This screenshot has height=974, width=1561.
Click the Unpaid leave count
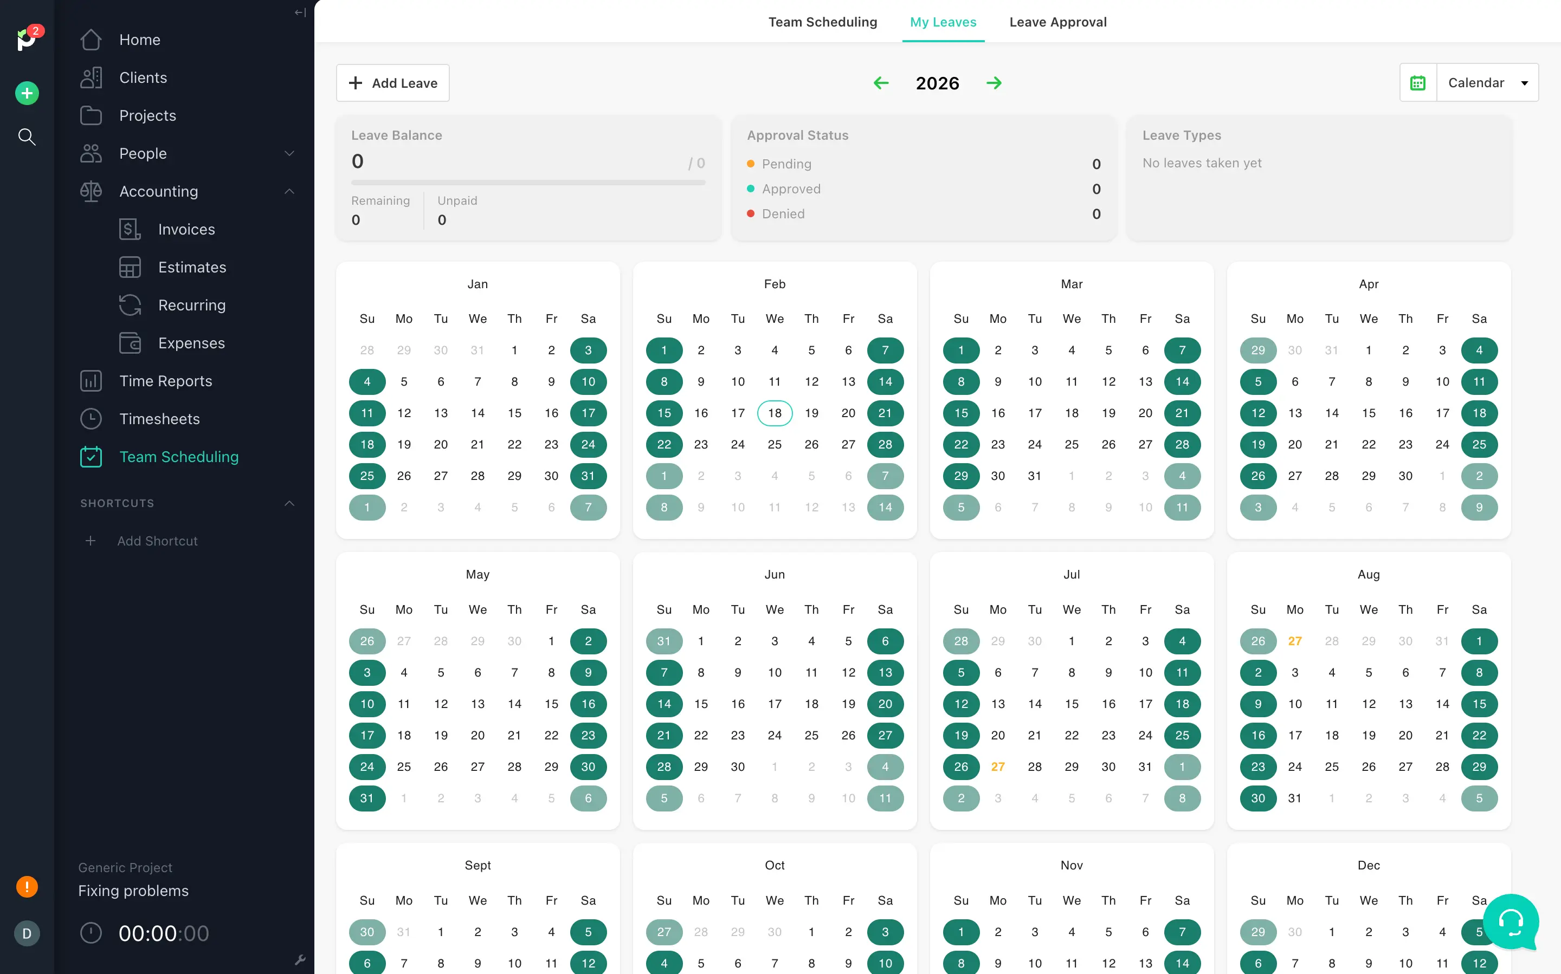click(x=442, y=220)
